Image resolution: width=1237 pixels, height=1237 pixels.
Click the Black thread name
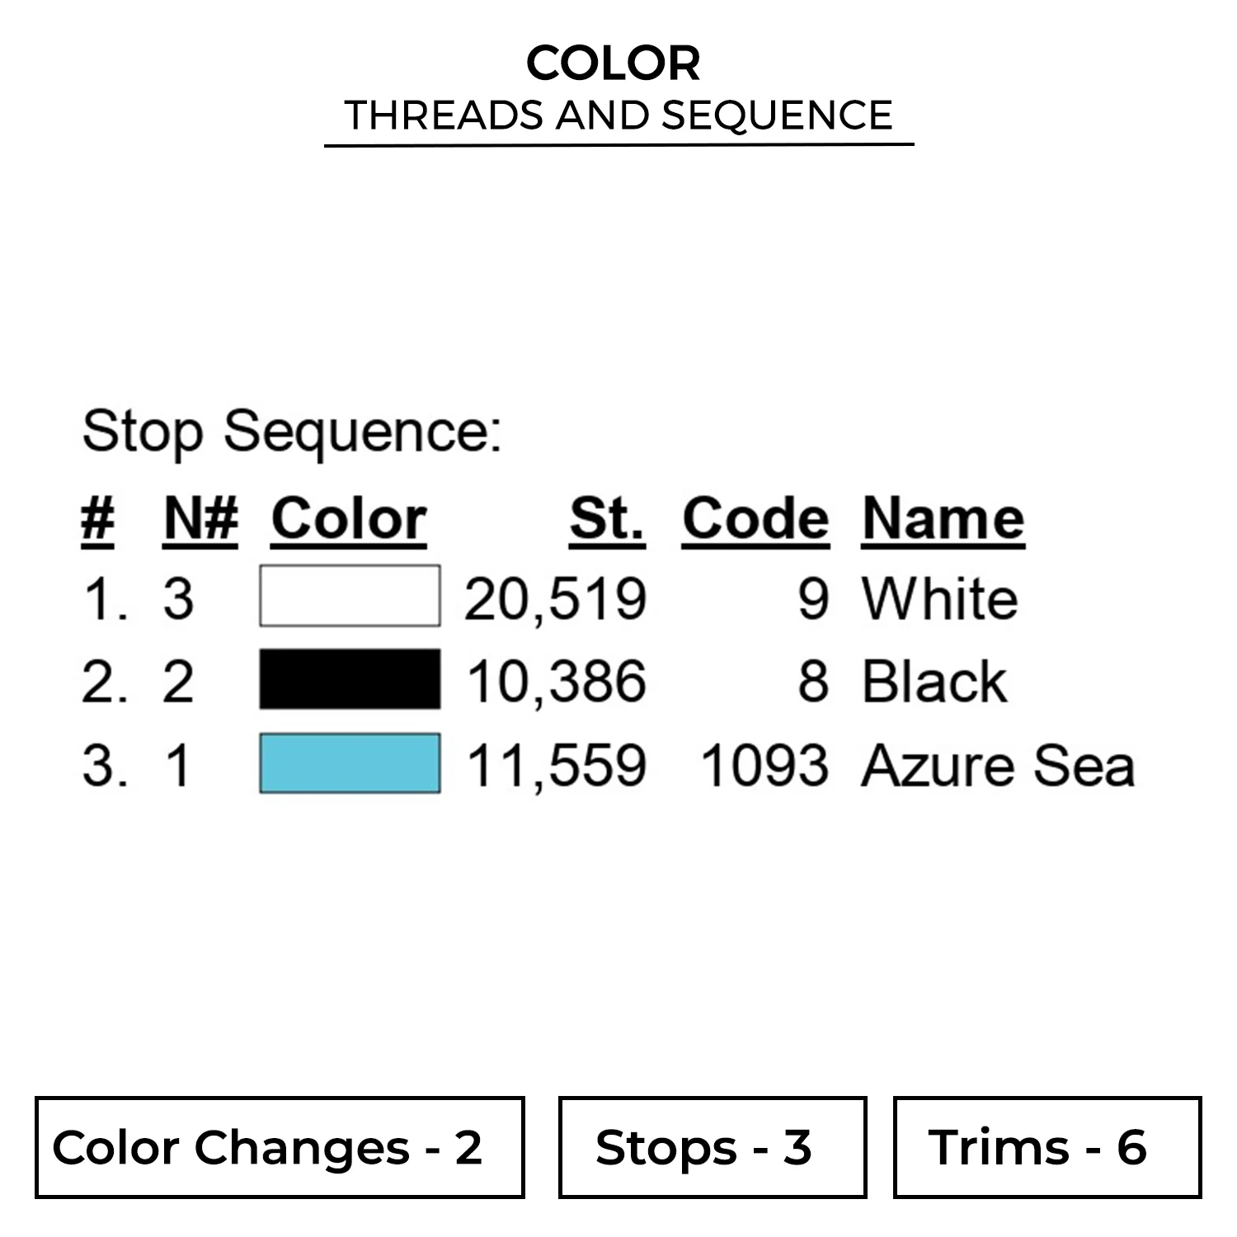[x=934, y=682]
